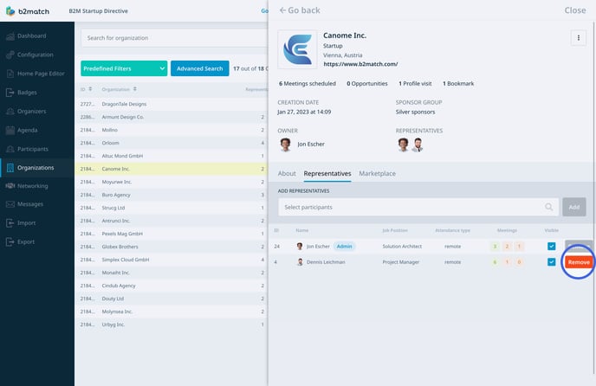
Task: Click Jon Escher name in table
Action: pos(318,246)
